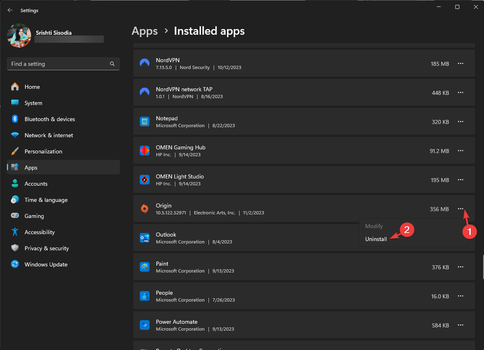The height and width of the screenshot is (350, 484).
Task: Open Windows Update settings
Action: [63, 264]
